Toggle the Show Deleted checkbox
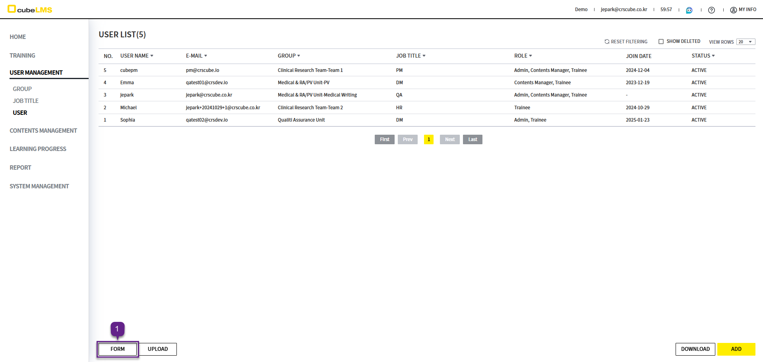763x362 pixels. pyautogui.click(x=661, y=42)
